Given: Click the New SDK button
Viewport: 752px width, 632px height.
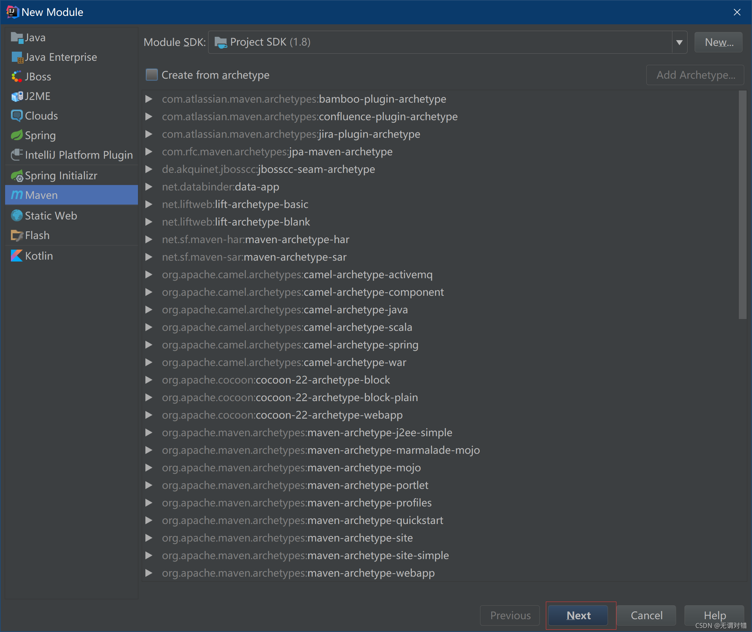Looking at the screenshot, I should click(x=719, y=42).
